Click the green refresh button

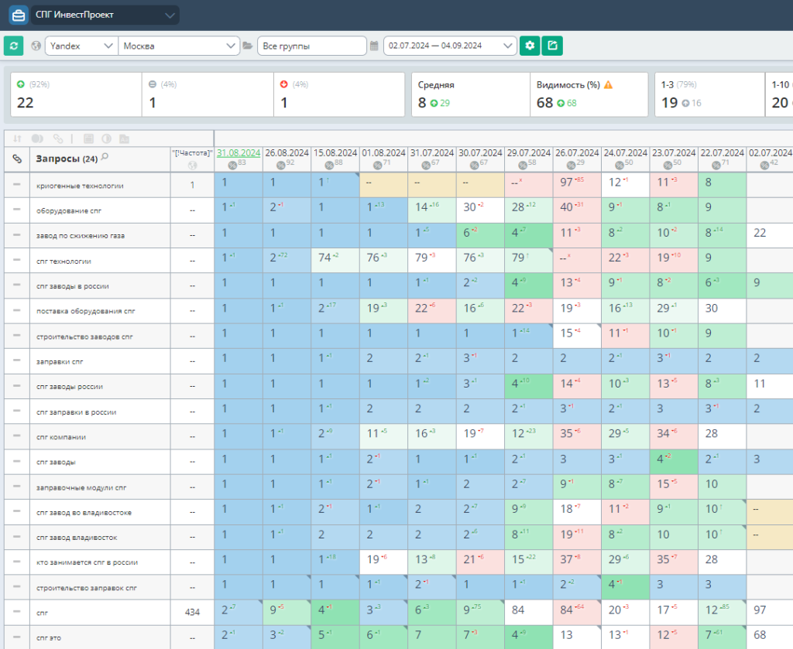click(14, 46)
